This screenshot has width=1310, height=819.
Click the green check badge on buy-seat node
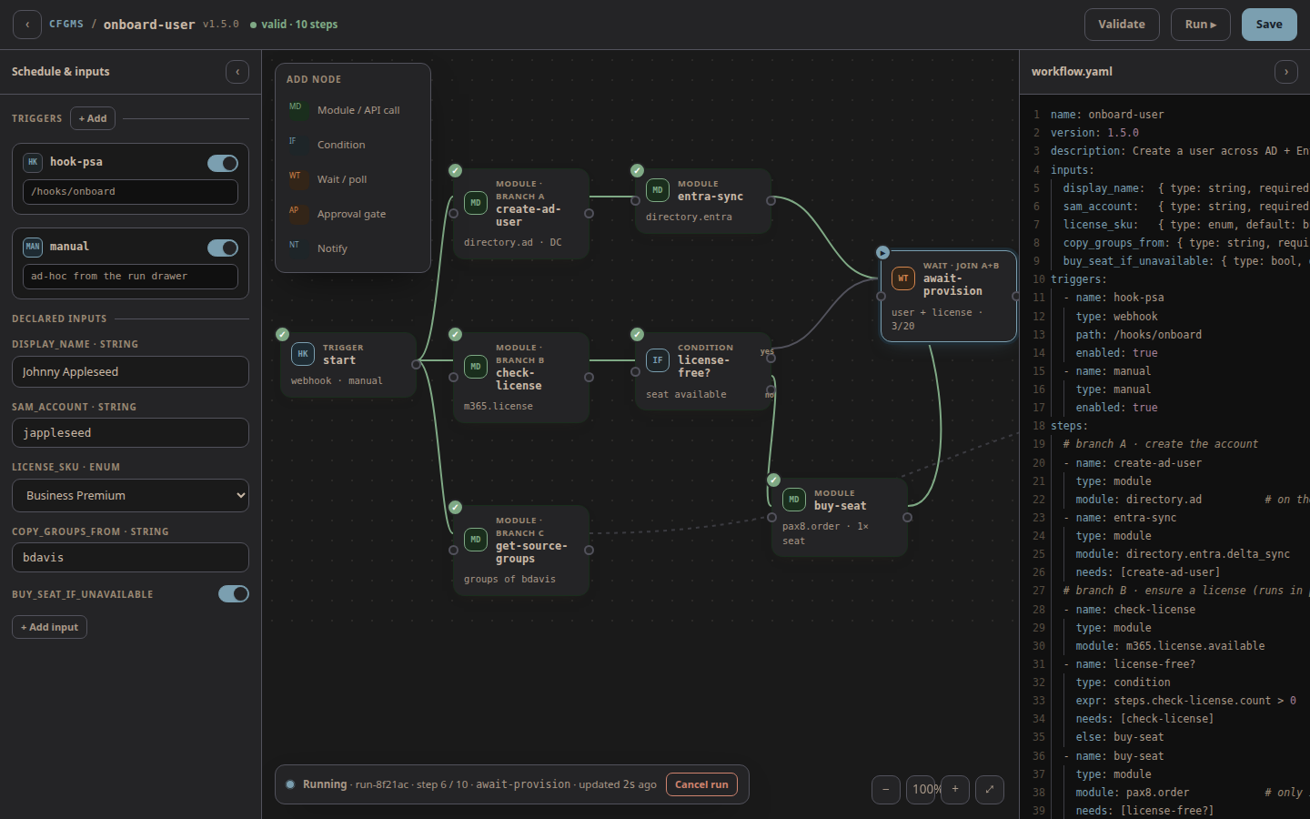[x=774, y=480]
